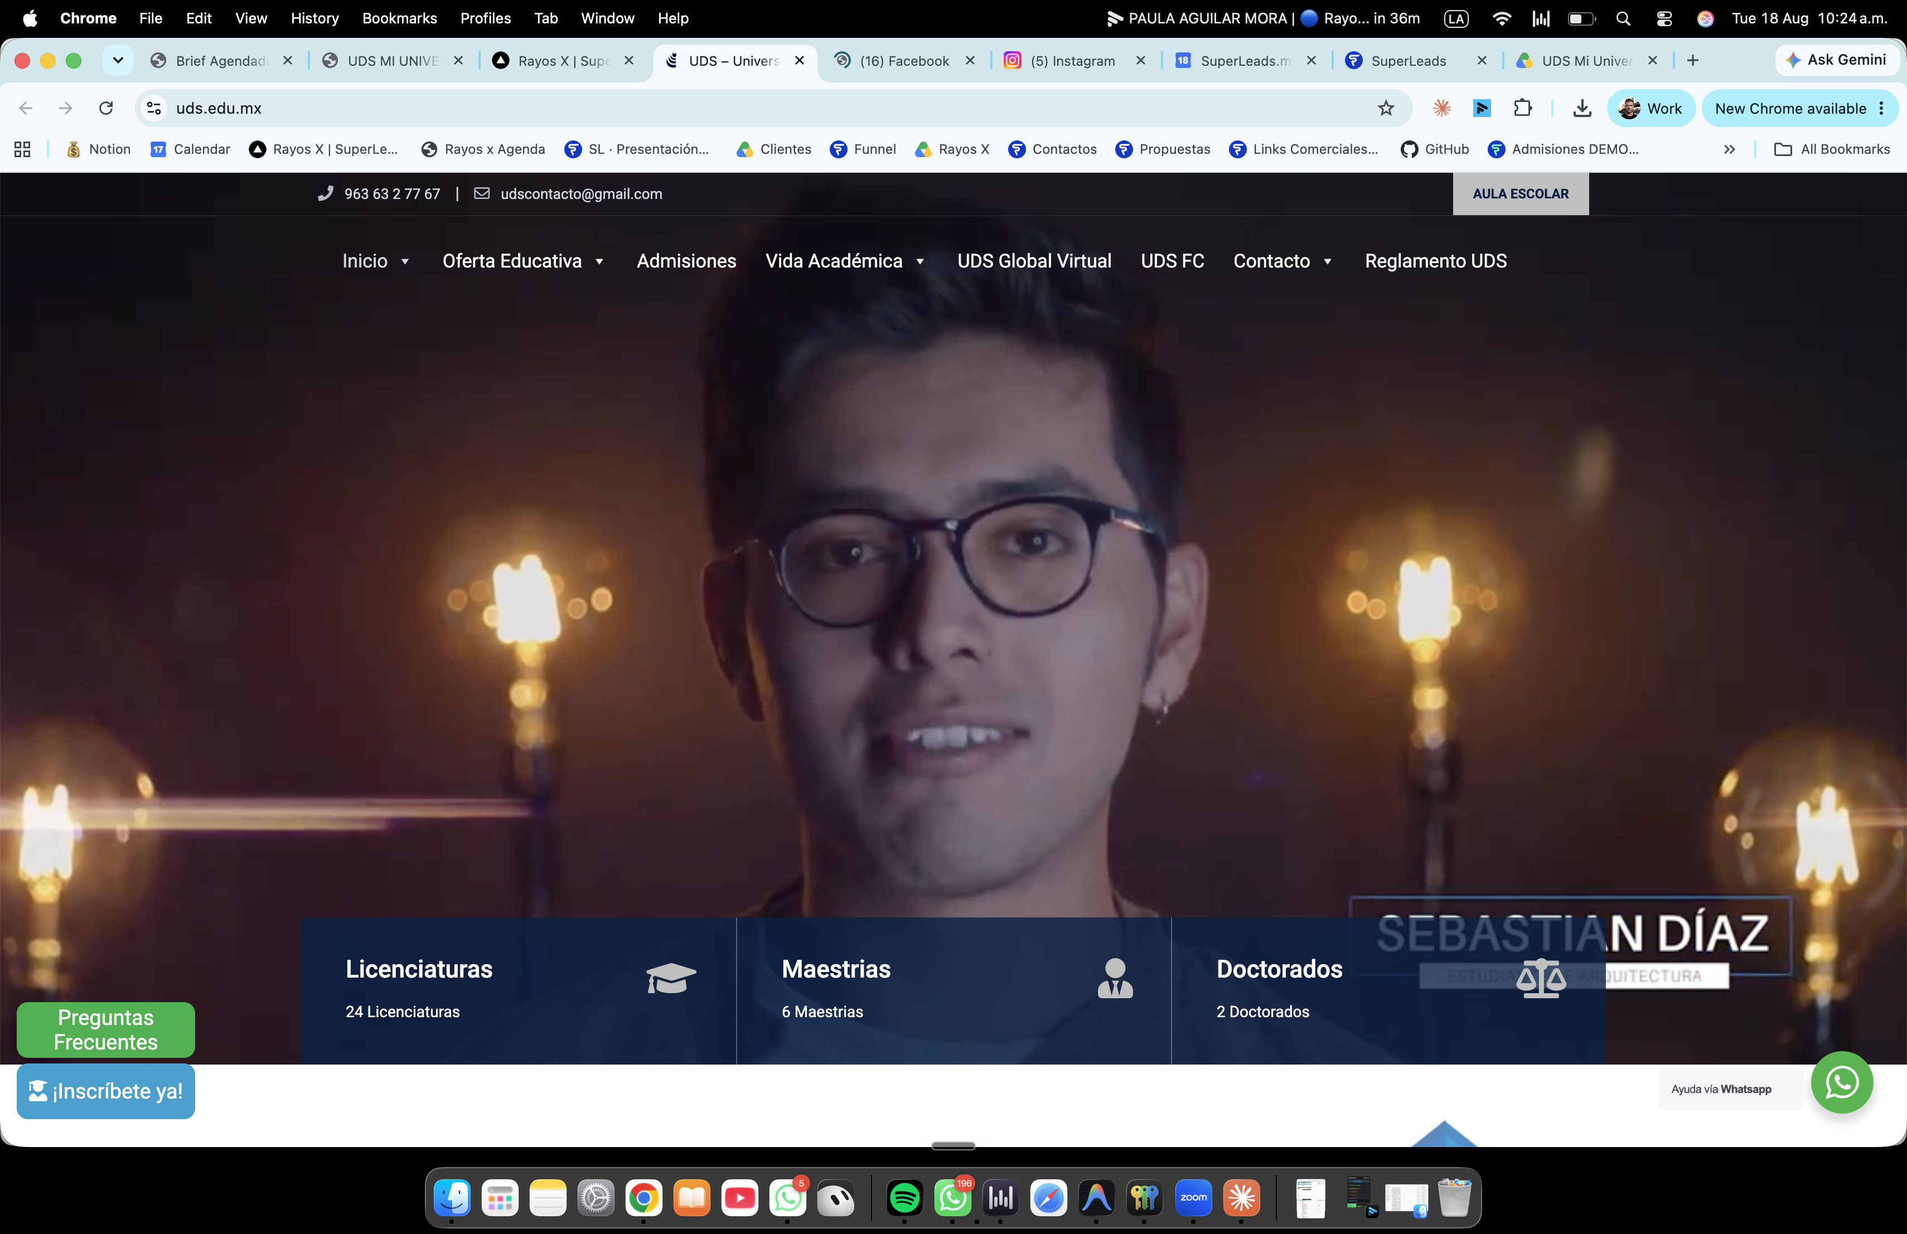Screen dimensions: 1907x1234
Task: Open Chrome downloads icon
Action: tap(1582, 108)
